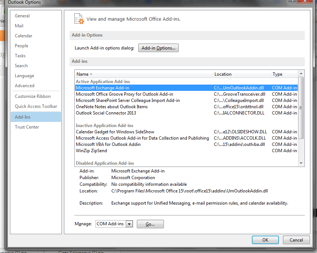The image size is (317, 253).
Task: Click the Microsoft Corporation publisher text
Action: point(133,178)
